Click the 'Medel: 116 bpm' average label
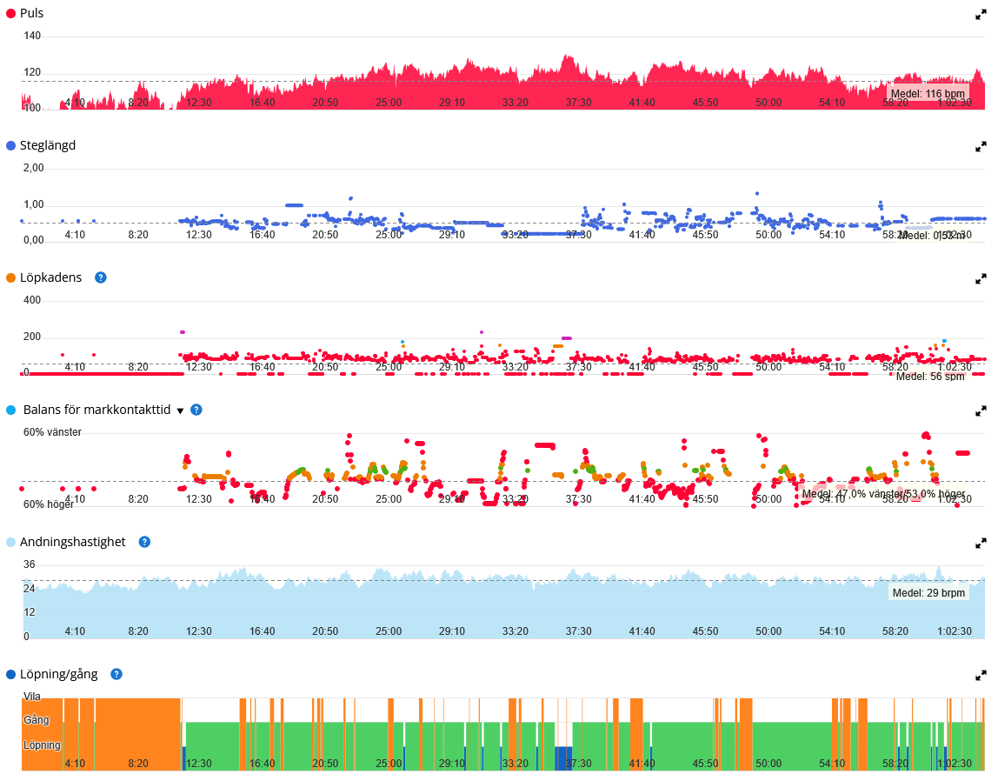This screenshot has height=781, width=998. [x=928, y=94]
